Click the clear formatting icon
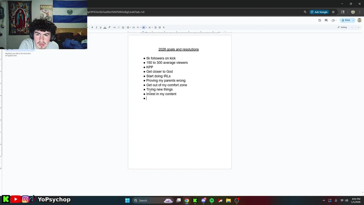Screen dimensions: 364x205 (x=164, y=27)
